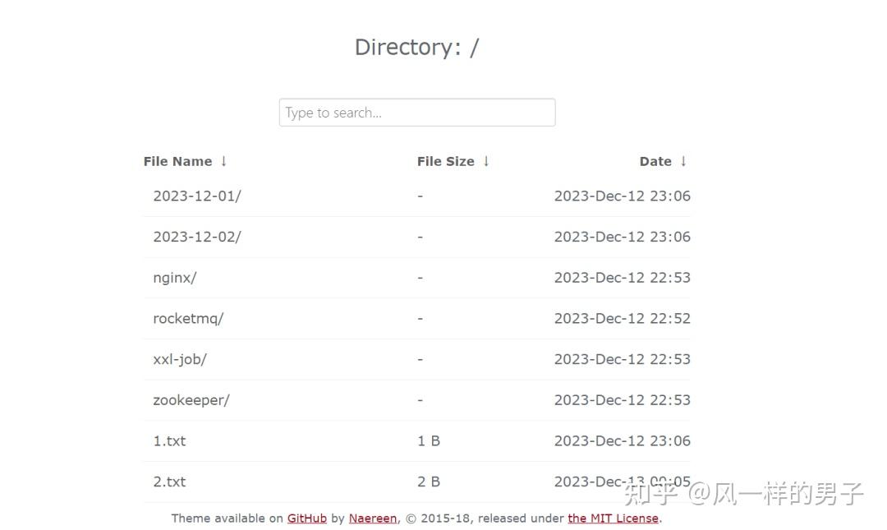View the MIT License link
This screenshot has width=887, height=530.
pyautogui.click(x=613, y=518)
